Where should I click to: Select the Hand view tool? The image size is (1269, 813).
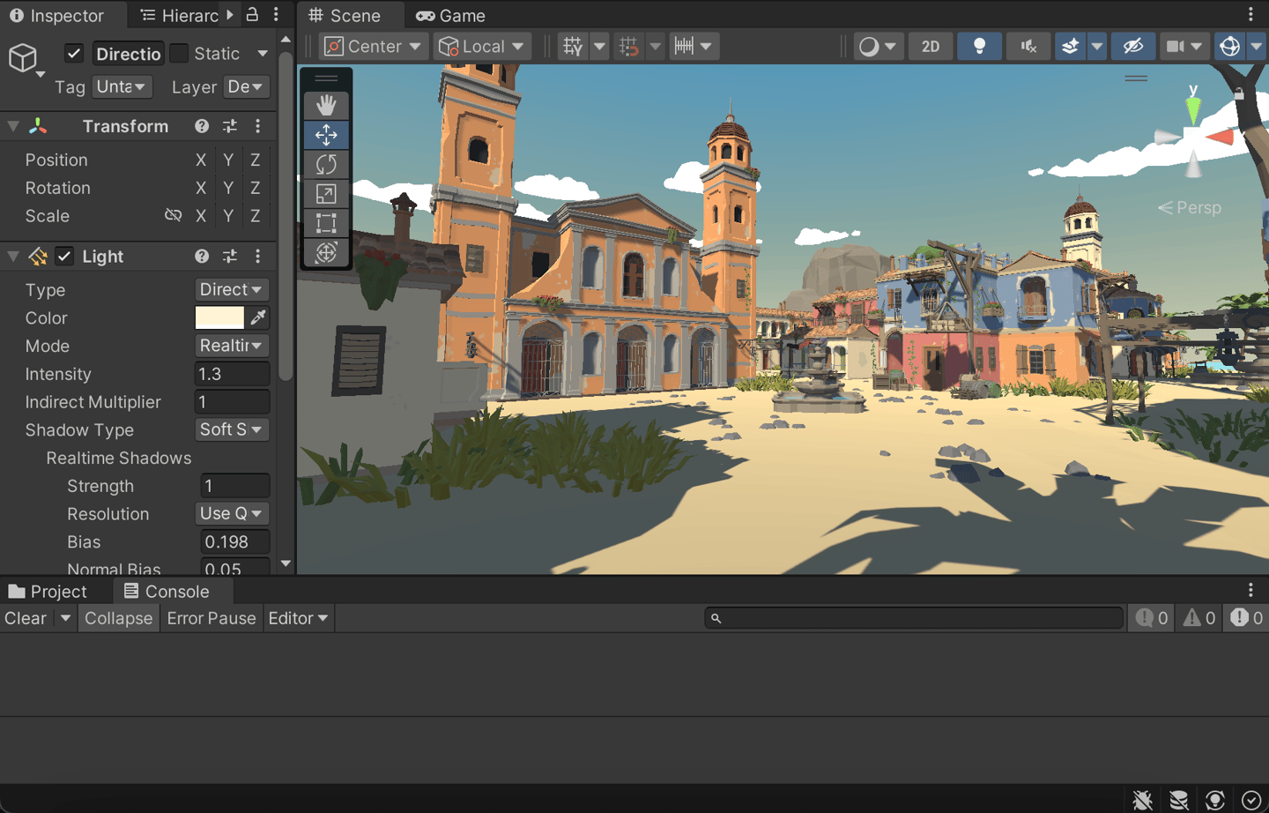pyautogui.click(x=326, y=106)
